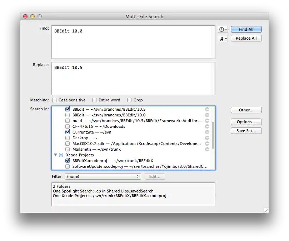The width and height of the screenshot is (289, 241).
Task: Click into the Replace text field
Action: [133, 79]
